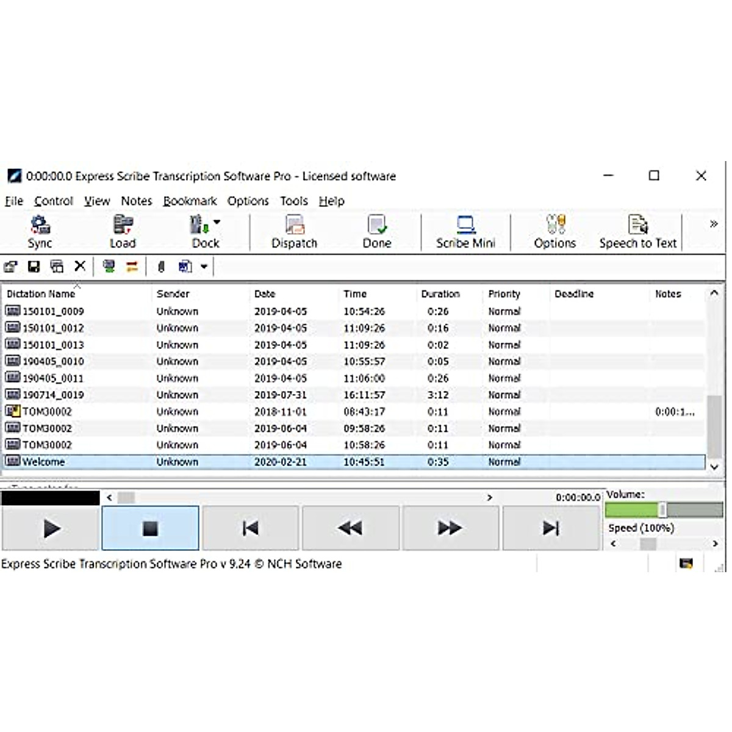Sort list by Duration column header
This screenshot has height=732, width=732.
click(440, 294)
